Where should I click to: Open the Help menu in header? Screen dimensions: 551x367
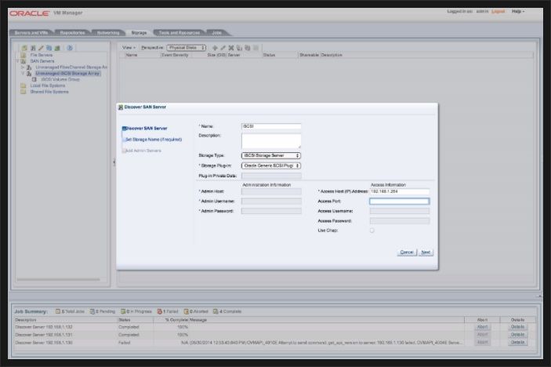[518, 11]
